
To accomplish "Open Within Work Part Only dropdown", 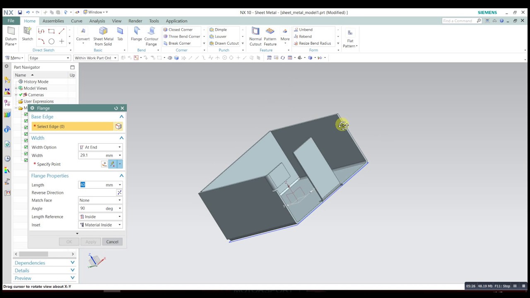I will pos(96,58).
